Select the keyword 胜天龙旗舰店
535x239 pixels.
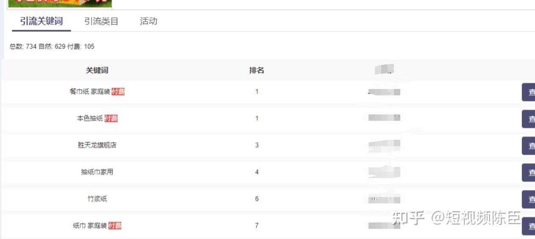[97, 145]
